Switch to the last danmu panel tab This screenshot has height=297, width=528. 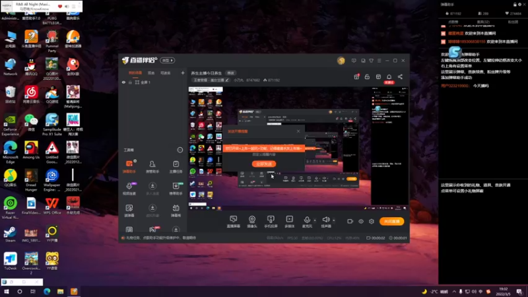[x=513, y=22]
